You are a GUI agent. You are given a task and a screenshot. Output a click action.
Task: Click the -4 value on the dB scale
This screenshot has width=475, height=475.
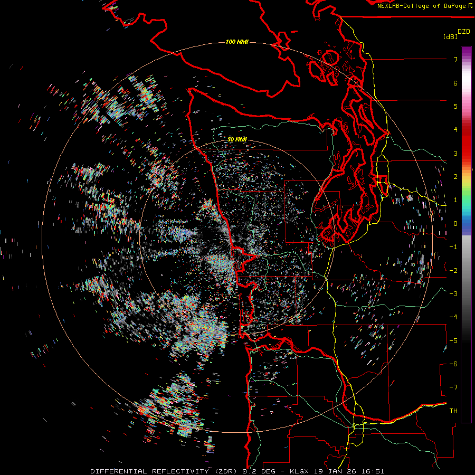tap(453, 317)
